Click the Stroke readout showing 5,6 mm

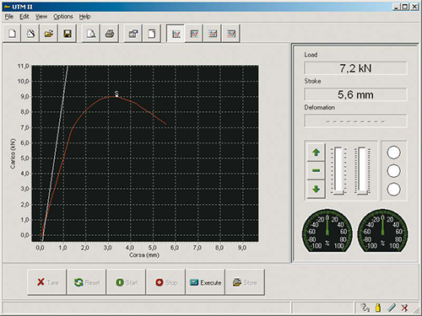click(x=355, y=94)
